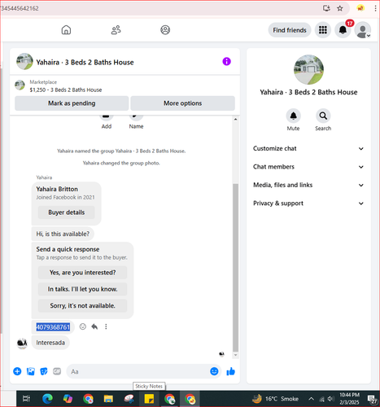Open Microsoft Edge from the taskbar
The width and height of the screenshot is (380, 407).
(x=47, y=399)
